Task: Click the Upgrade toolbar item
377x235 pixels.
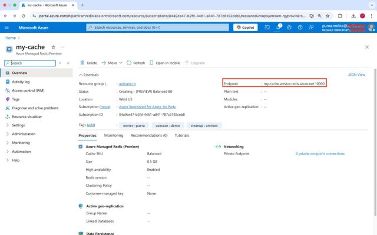Action: click(x=195, y=63)
